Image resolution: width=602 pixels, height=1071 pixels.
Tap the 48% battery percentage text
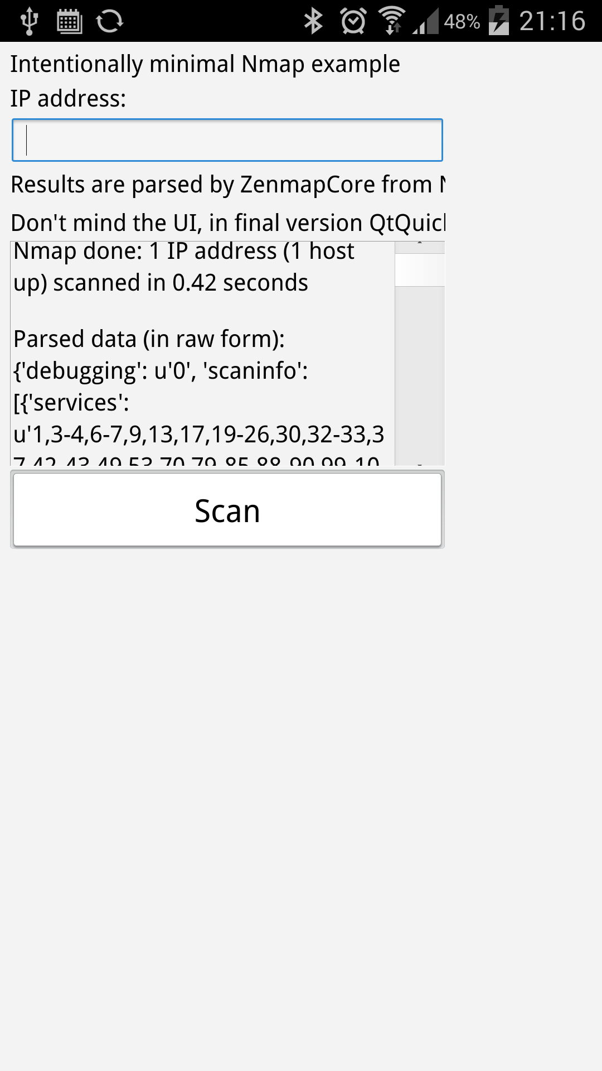pos(462,22)
